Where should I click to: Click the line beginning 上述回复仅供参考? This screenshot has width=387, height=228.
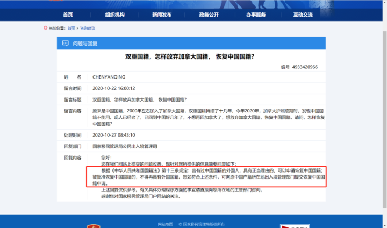click(x=182, y=190)
